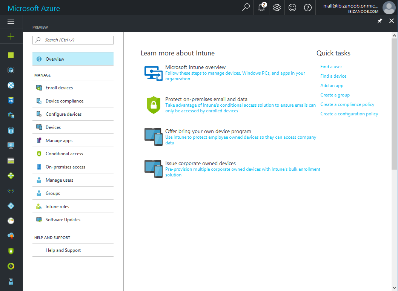The width and height of the screenshot is (398, 291).
Task: Pin the Intune blade to dashboard
Action: (380, 21)
